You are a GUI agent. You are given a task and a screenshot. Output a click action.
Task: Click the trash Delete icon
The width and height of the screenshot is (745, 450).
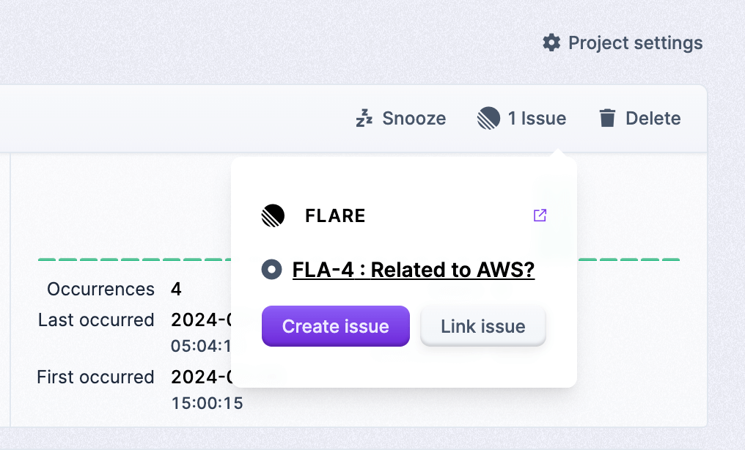pos(608,117)
